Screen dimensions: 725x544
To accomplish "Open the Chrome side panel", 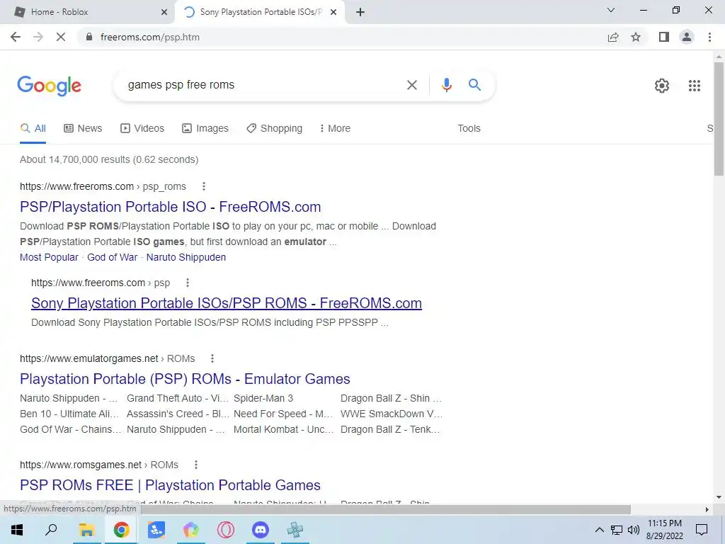I will point(664,37).
